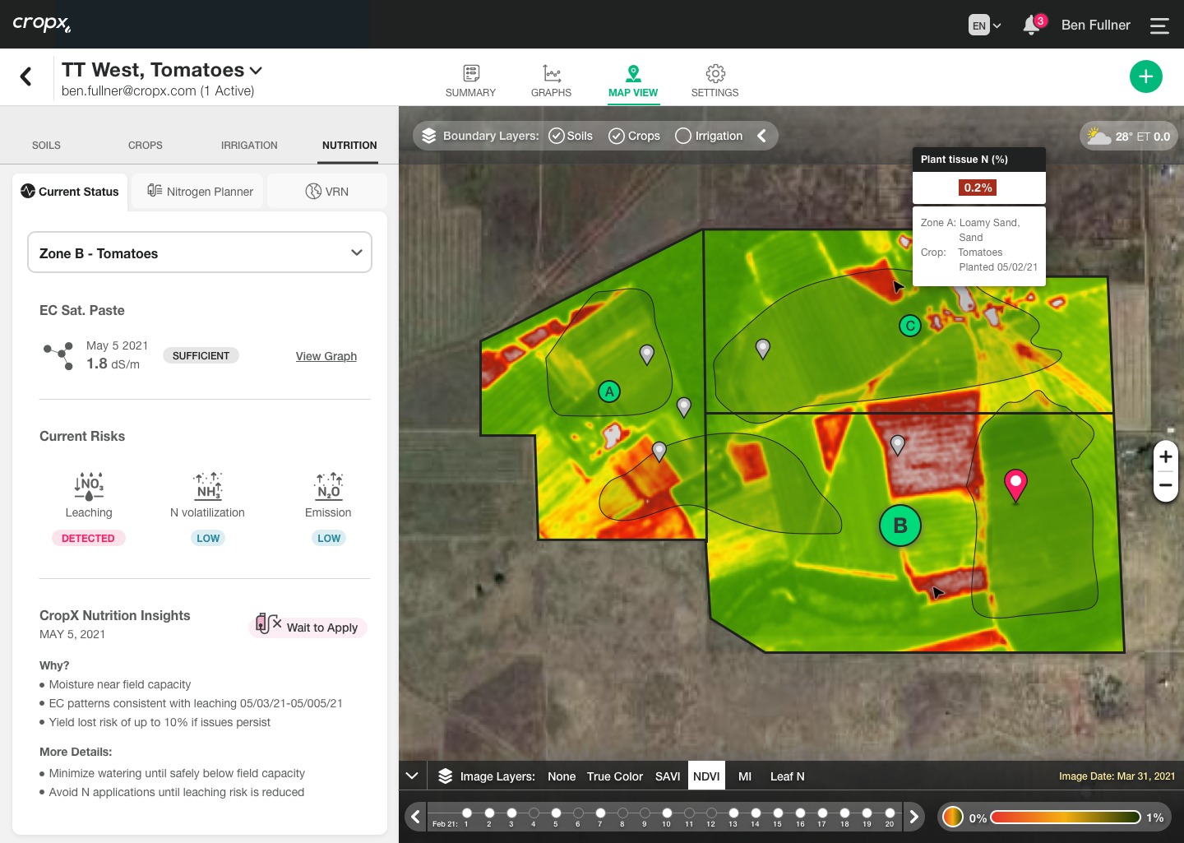Click the green add plus button
Screen dimensions: 1184x843
pyautogui.click(x=1146, y=76)
